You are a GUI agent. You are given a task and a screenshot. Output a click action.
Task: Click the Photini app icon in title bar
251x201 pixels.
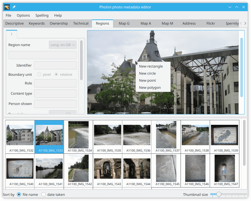[7, 7]
